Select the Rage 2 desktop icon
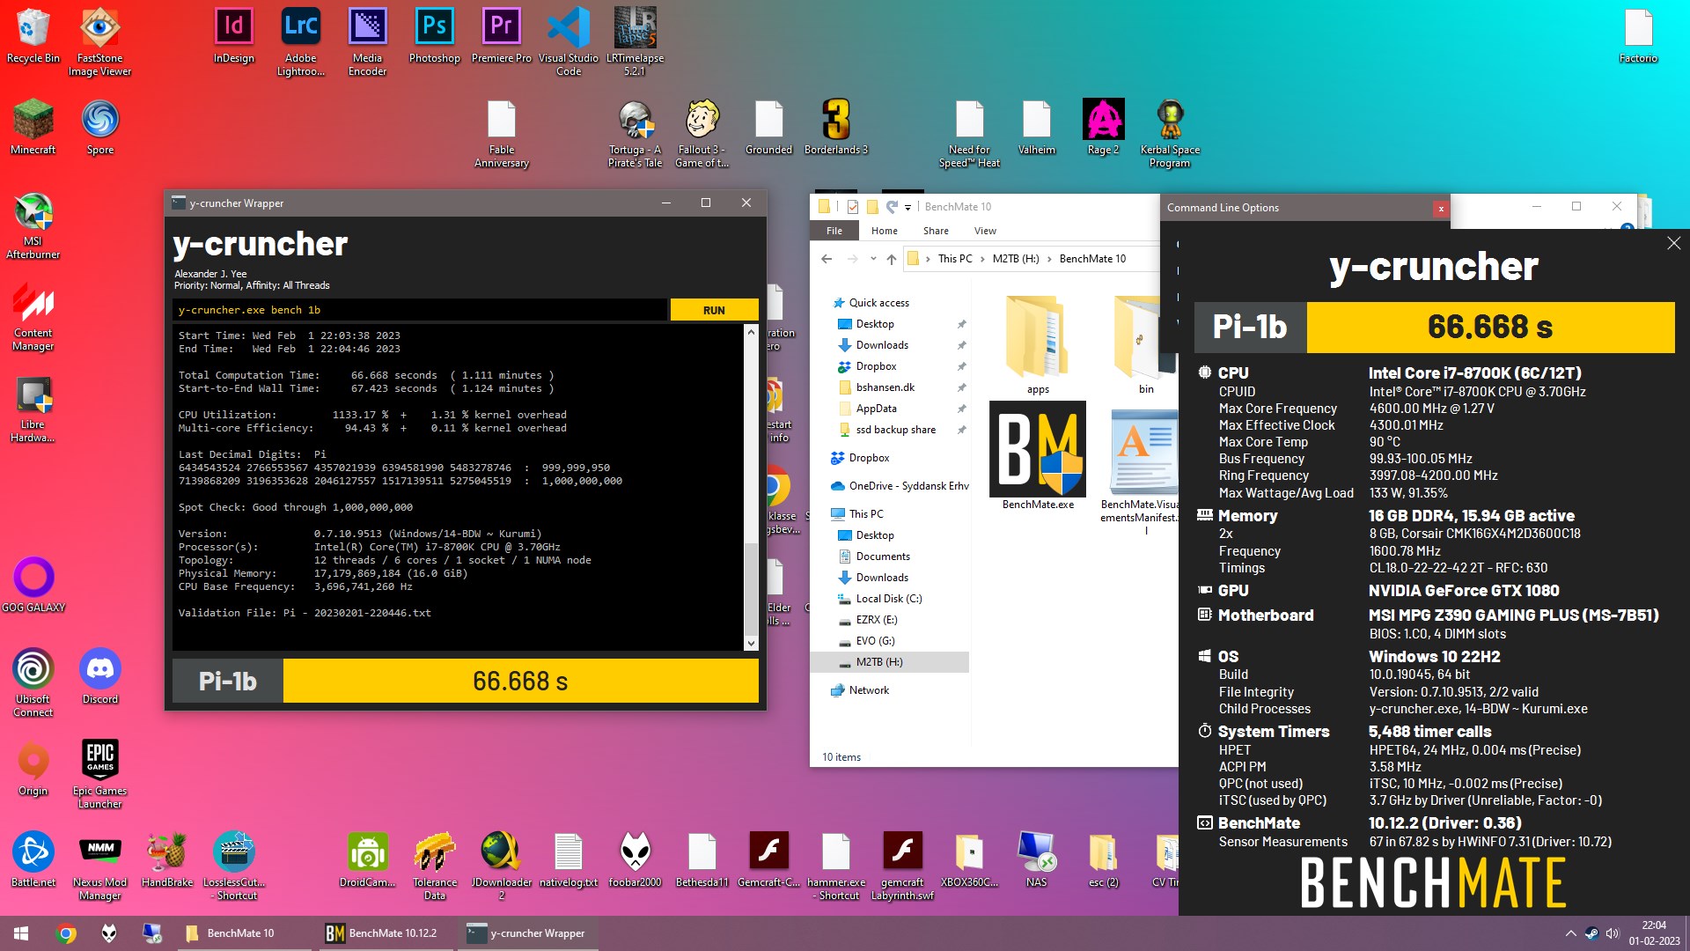 tap(1104, 128)
